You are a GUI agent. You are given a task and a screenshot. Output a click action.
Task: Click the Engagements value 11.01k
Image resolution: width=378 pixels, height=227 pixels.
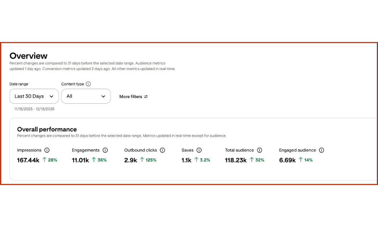coord(80,160)
